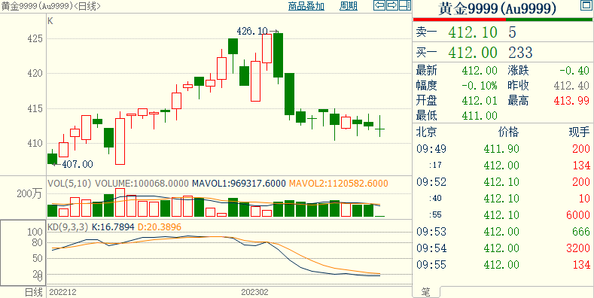Open the 周期 period selector

click(349, 6)
